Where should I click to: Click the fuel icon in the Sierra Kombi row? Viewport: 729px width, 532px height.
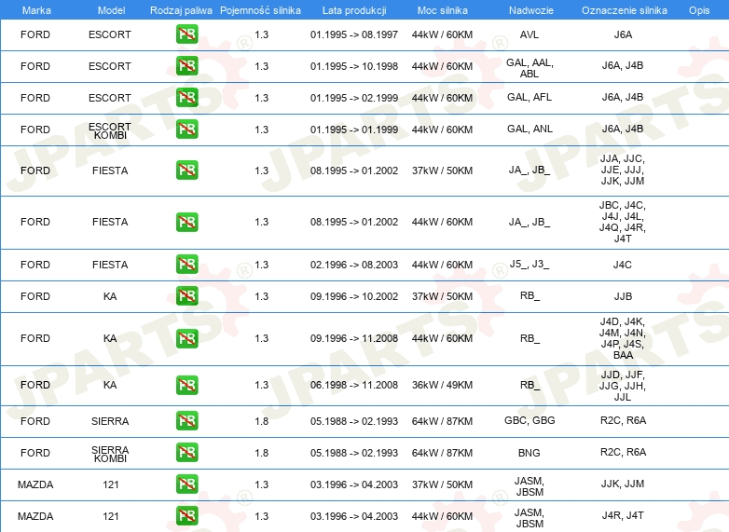coord(186,453)
